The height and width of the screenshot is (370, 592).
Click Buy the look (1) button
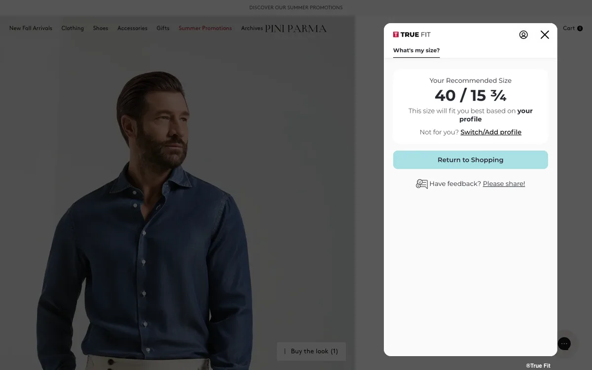[x=311, y=351]
